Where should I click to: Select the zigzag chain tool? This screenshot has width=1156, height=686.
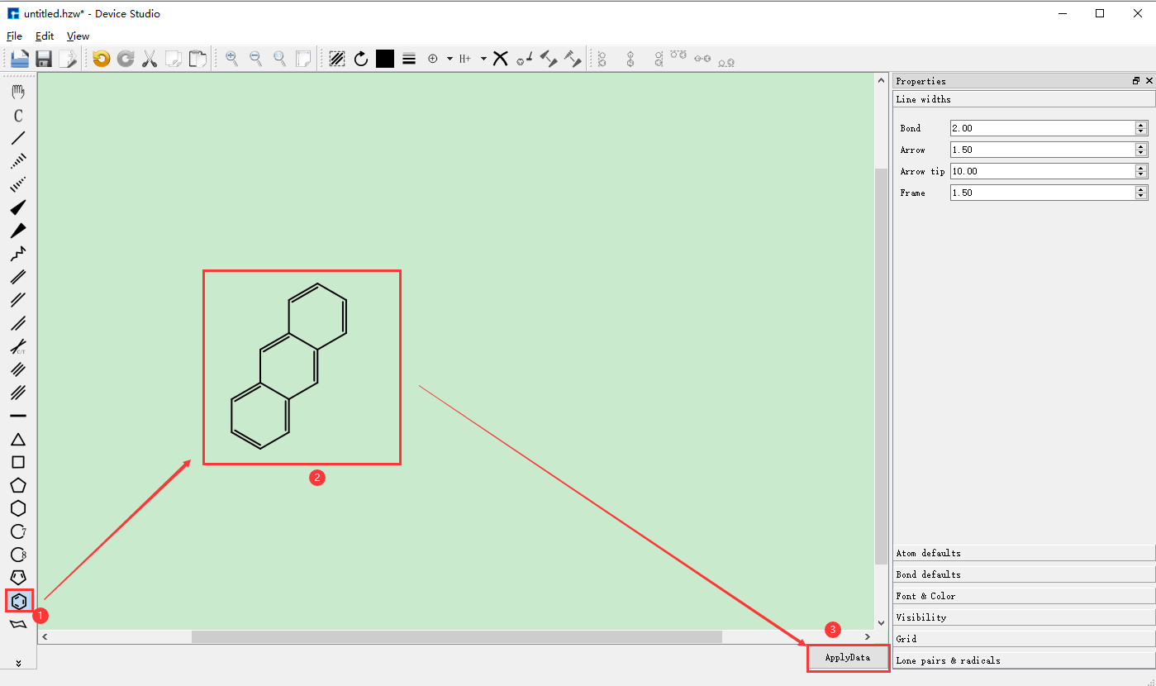pyautogui.click(x=18, y=254)
